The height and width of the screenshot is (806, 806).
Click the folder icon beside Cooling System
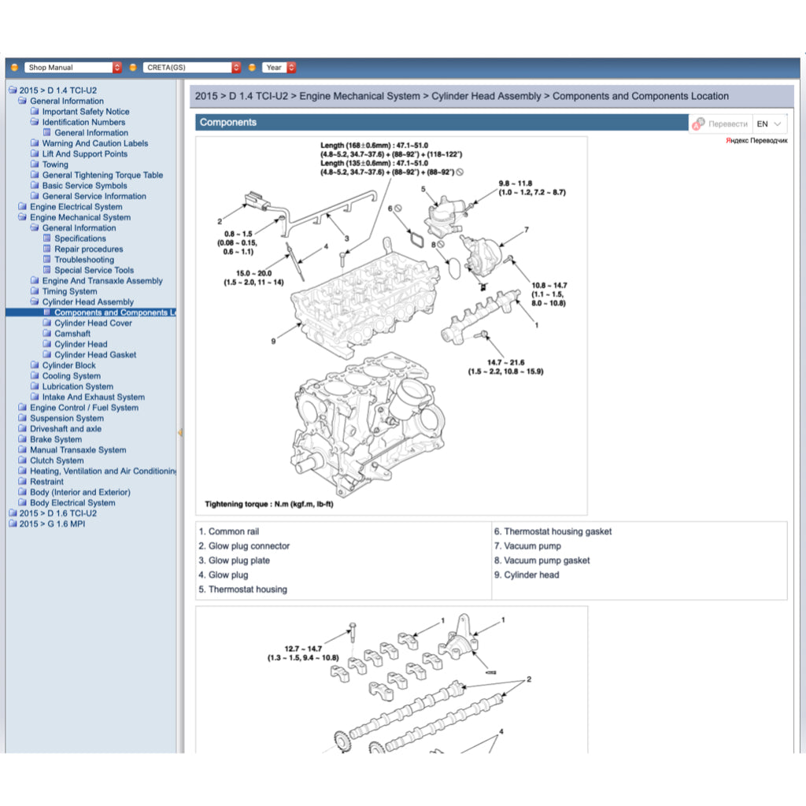click(35, 375)
